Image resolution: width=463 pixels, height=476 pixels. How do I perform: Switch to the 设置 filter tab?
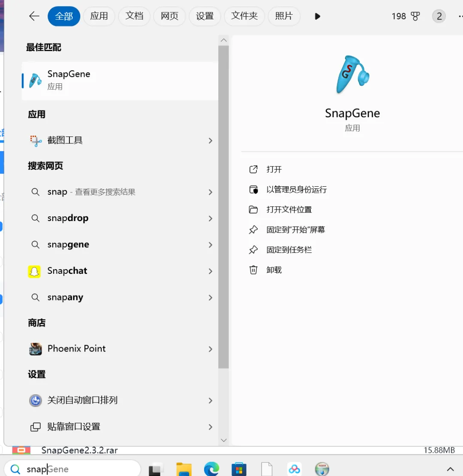(x=204, y=16)
